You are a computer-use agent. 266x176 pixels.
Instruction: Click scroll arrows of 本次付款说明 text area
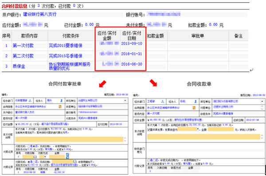click(x=125, y=139)
